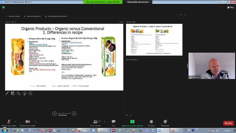Click the show taskbar option in presenter view
This screenshot has width=236, height=133.
pyautogui.click(x=13, y=16)
